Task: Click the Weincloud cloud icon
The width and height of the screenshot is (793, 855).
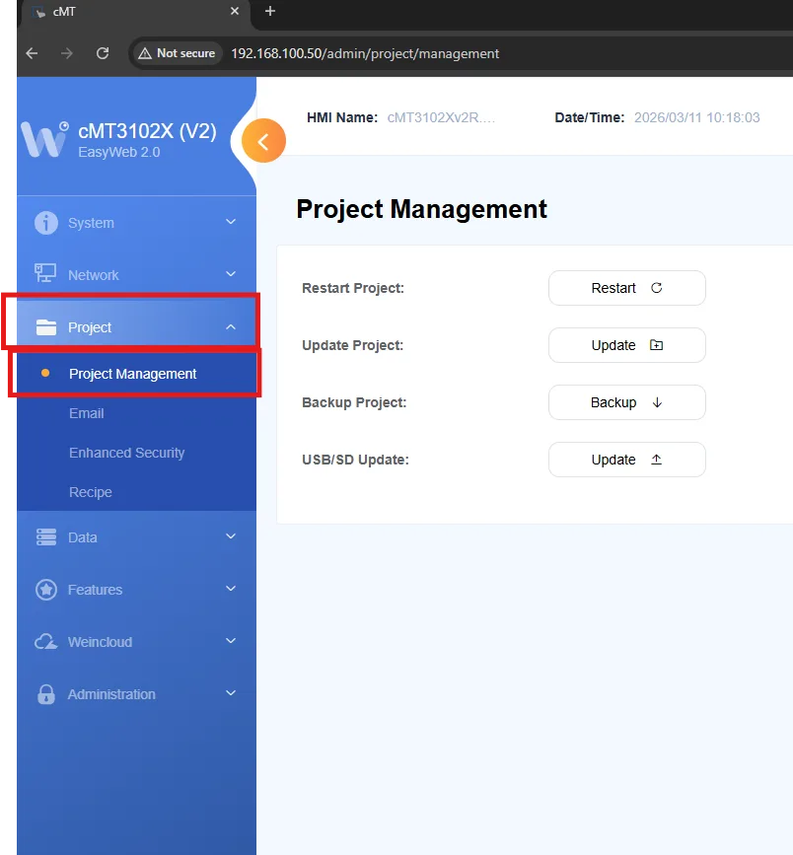Action: [x=45, y=642]
